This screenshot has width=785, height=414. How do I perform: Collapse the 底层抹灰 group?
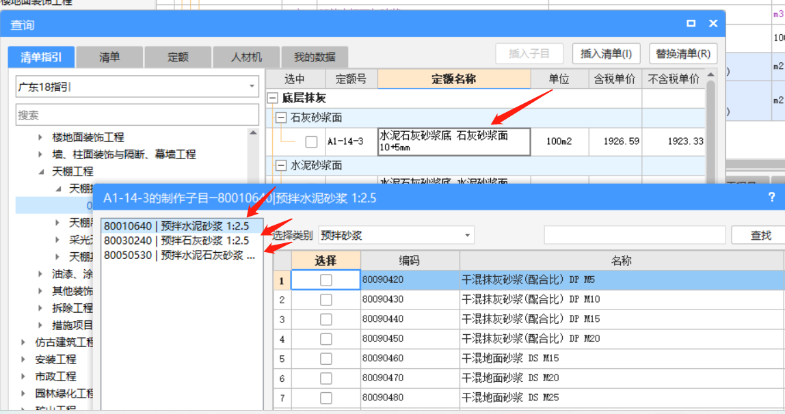(272, 98)
